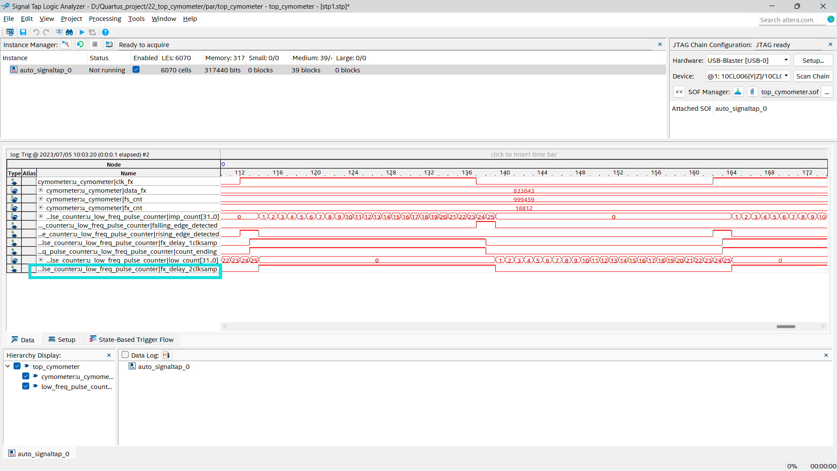This screenshot has height=471, width=837.
Task: Click the waveform horizontal scrollbar thumb
Action: pos(786,327)
